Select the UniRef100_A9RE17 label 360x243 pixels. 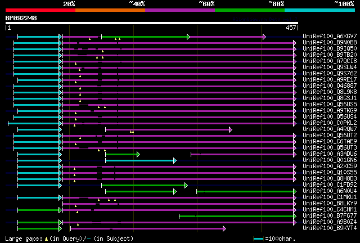point(330,80)
